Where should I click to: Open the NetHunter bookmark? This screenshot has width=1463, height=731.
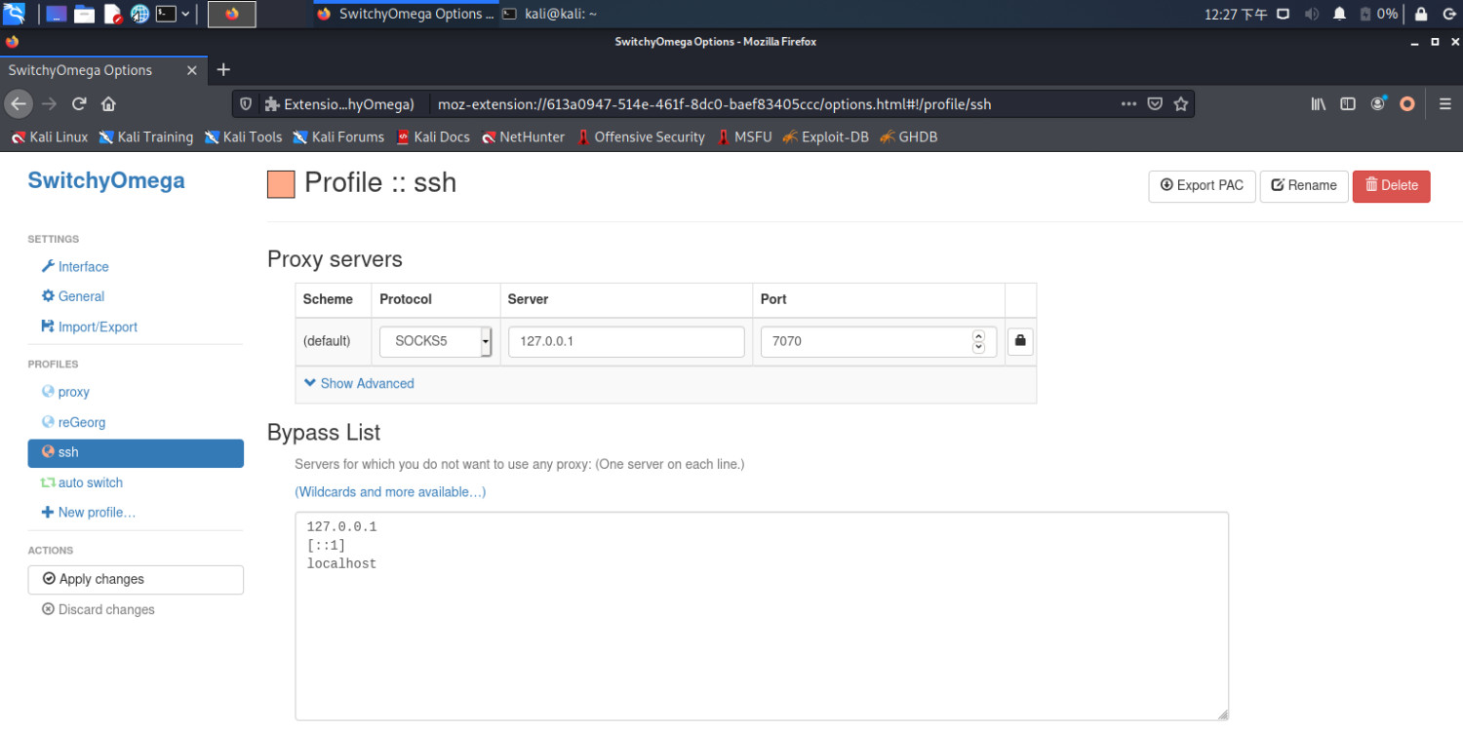click(x=522, y=137)
